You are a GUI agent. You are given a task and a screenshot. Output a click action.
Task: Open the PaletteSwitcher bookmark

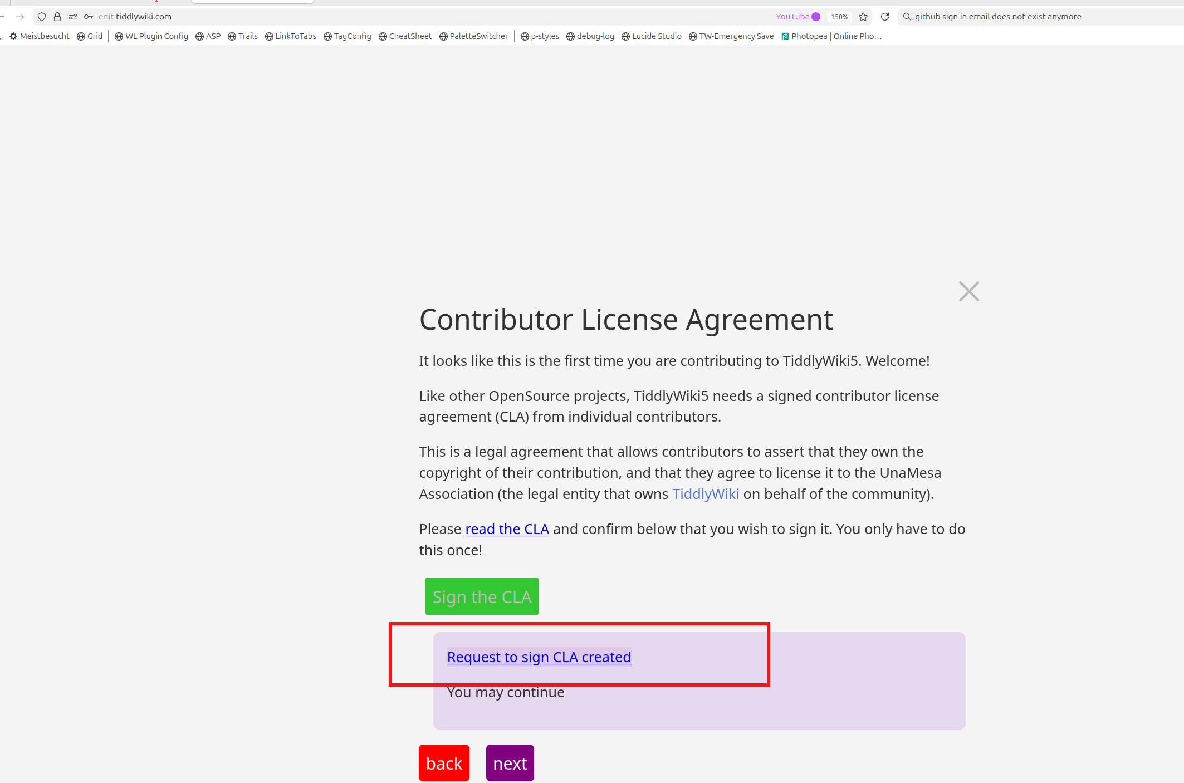474,36
